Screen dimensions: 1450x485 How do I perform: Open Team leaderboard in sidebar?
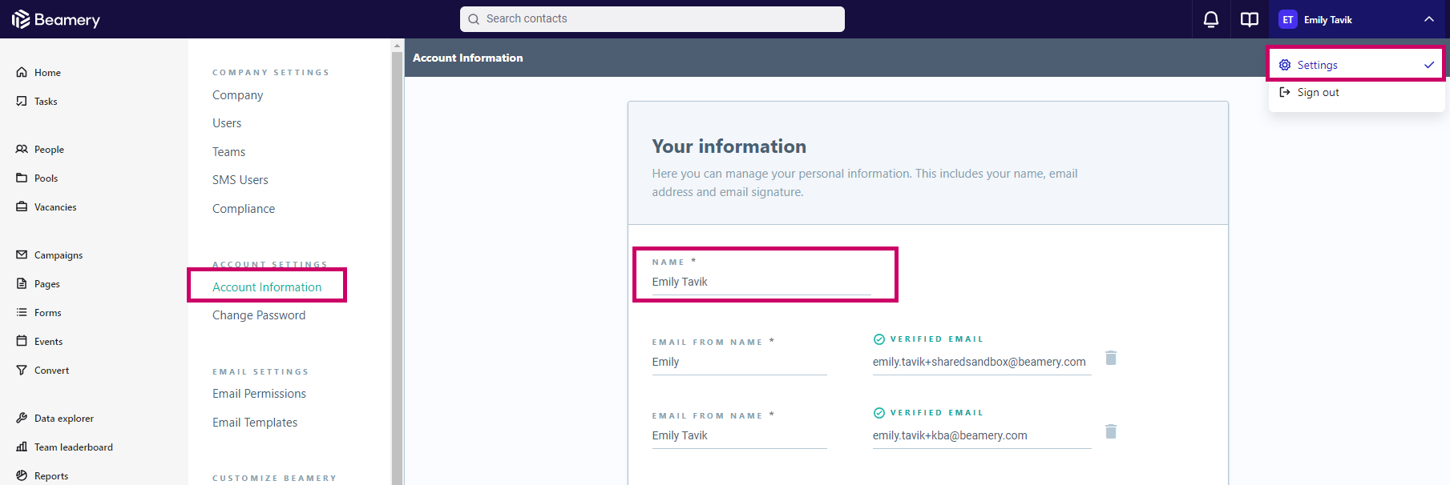[73, 447]
